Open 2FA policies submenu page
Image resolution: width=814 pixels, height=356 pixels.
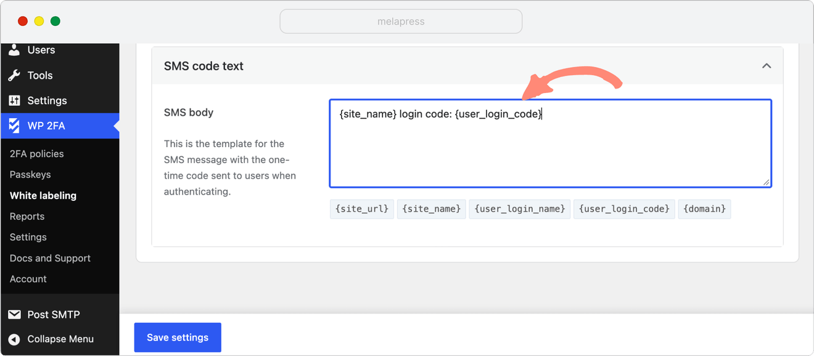[37, 154]
